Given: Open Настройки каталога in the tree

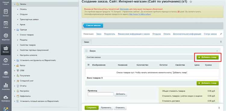Looking at the screenshot, I should tap(29, 55).
